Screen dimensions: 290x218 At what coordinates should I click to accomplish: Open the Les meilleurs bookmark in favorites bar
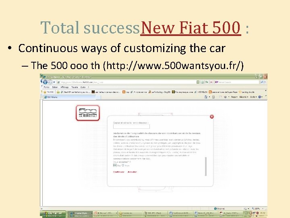tap(106, 92)
